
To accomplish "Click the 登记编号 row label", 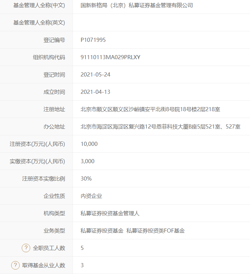I will coord(54,40).
